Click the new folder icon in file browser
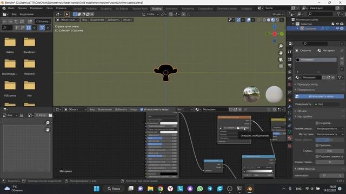The image size is (346, 194). pyautogui.click(x=30, y=22)
